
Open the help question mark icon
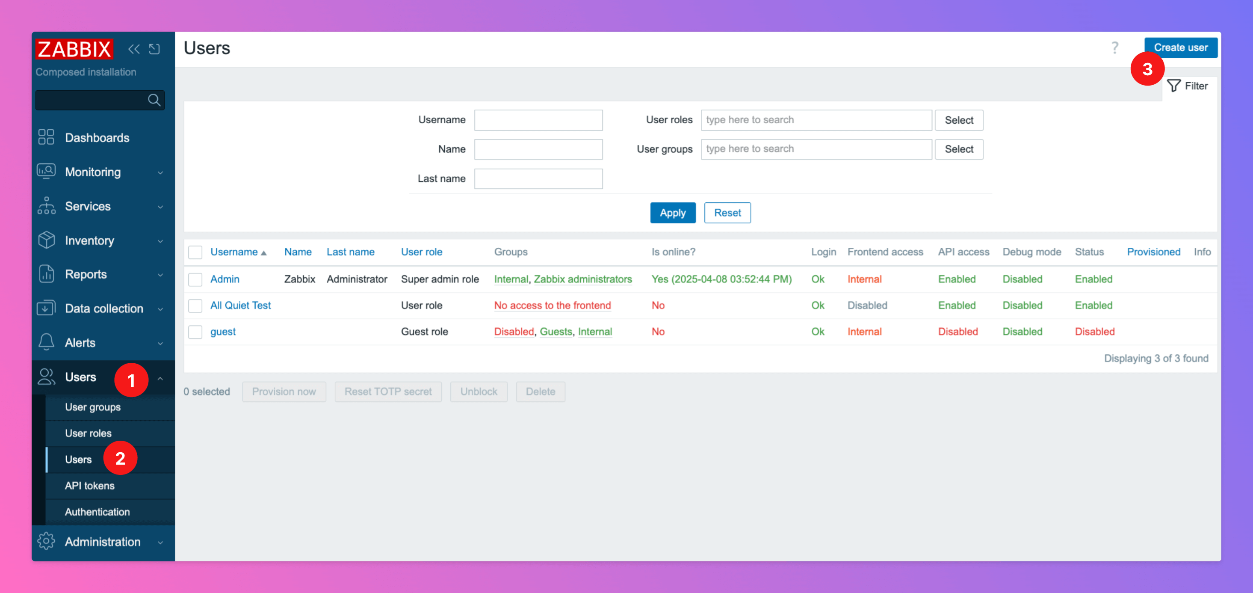pyautogui.click(x=1114, y=47)
